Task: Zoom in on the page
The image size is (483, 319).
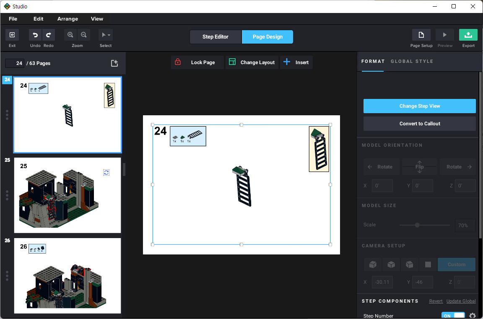Action: [70, 35]
